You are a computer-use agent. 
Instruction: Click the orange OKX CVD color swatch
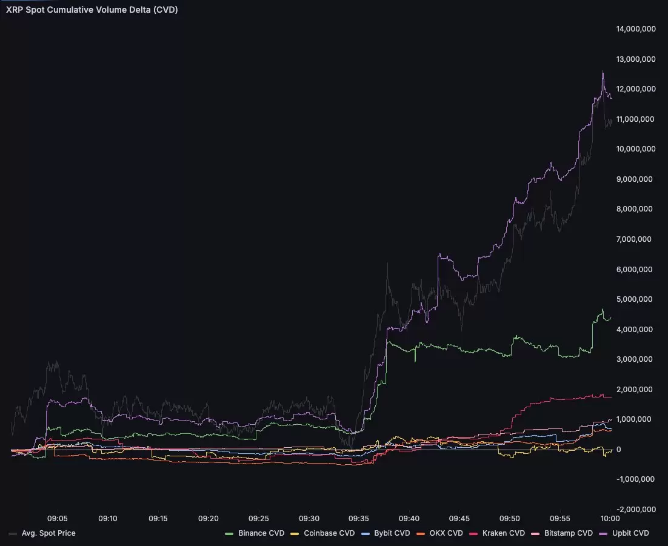(x=421, y=534)
